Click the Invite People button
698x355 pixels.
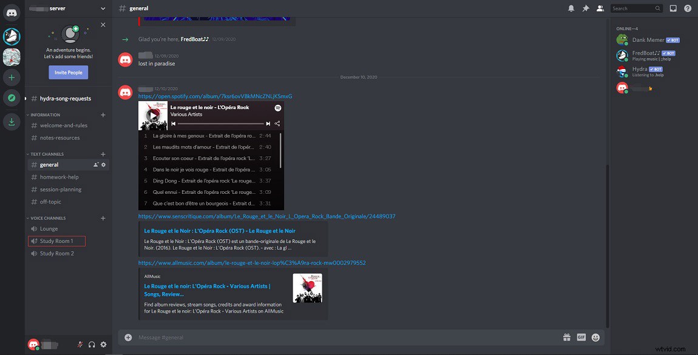(x=67, y=72)
